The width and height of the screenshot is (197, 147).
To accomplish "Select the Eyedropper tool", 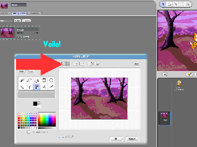I will tap(51, 87).
